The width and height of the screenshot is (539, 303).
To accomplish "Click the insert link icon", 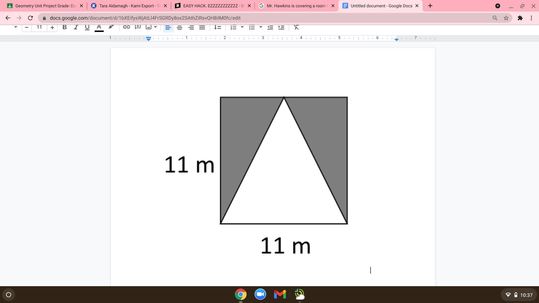I will click(126, 27).
